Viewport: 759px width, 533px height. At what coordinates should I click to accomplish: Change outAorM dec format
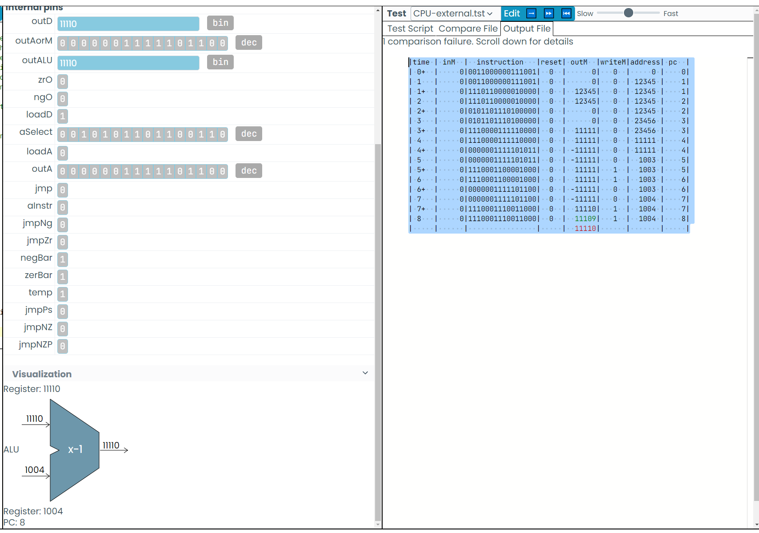click(248, 43)
